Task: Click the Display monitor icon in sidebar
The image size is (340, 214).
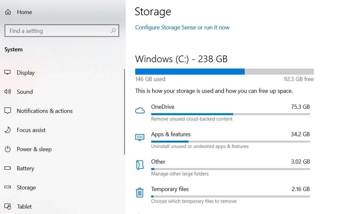Action: click(7, 72)
